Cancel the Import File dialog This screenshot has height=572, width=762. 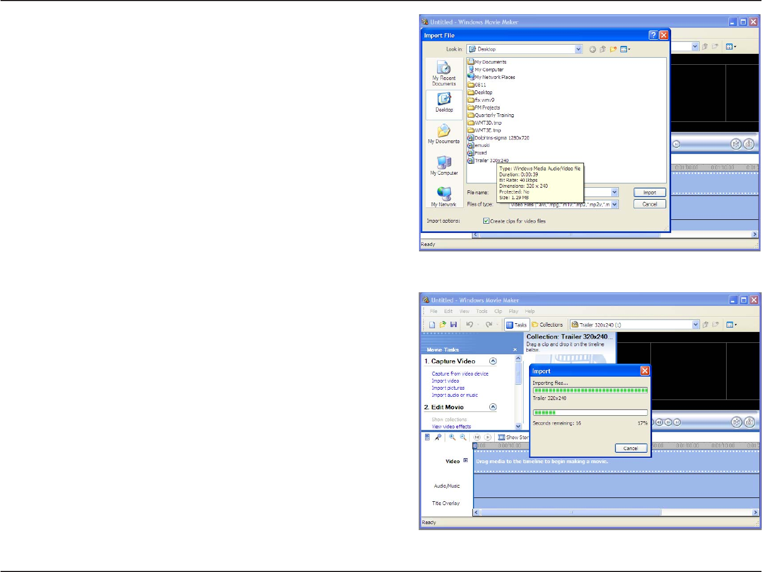point(650,205)
